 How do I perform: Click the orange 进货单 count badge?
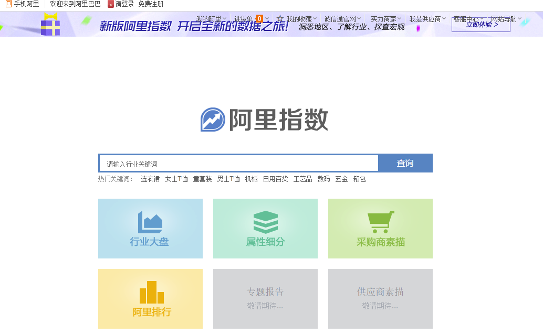pyautogui.click(x=259, y=19)
